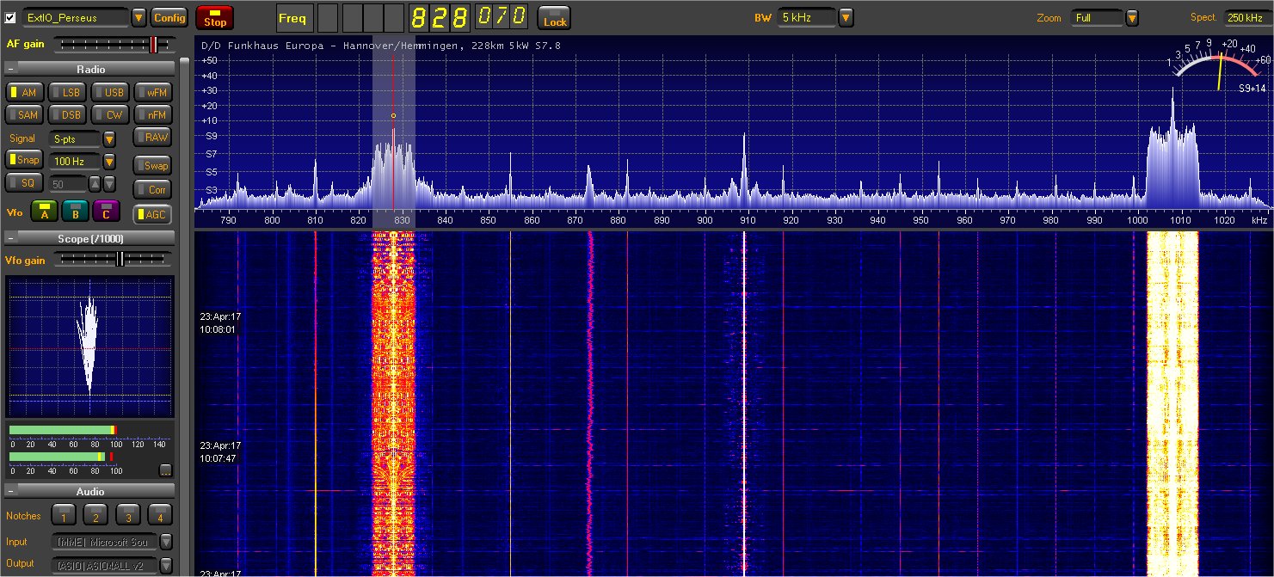Enable the SQ squelch toggle
This screenshot has width=1274, height=577.
tap(24, 183)
